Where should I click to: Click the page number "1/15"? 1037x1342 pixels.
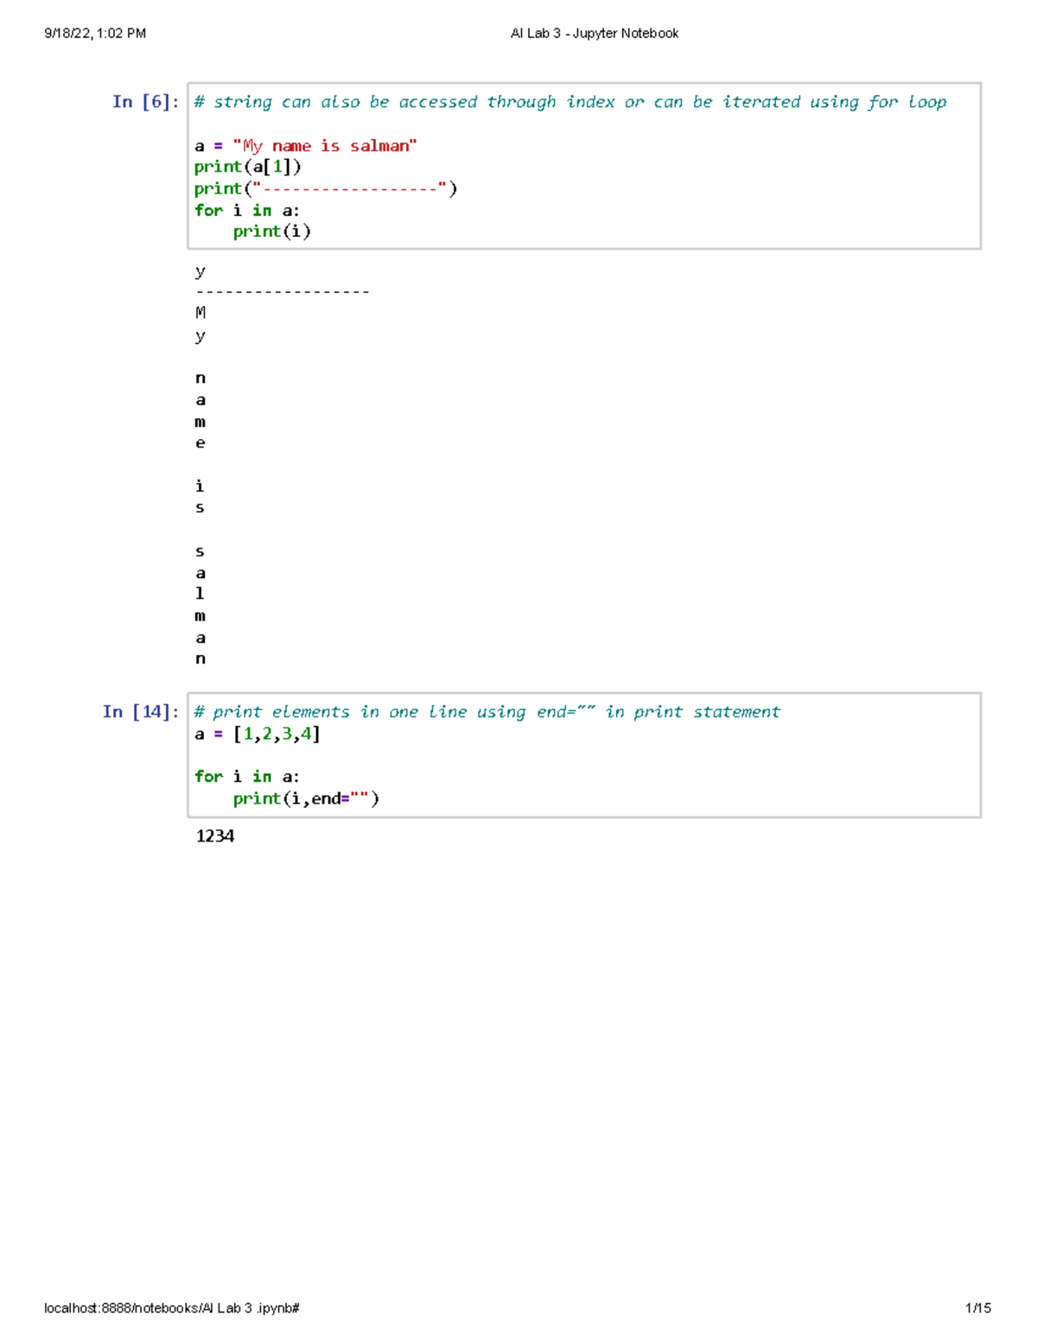click(x=978, y=1308)
